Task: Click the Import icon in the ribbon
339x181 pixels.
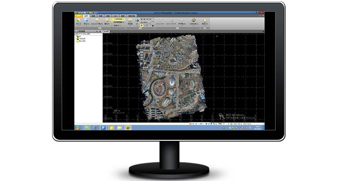Action: 77,20
